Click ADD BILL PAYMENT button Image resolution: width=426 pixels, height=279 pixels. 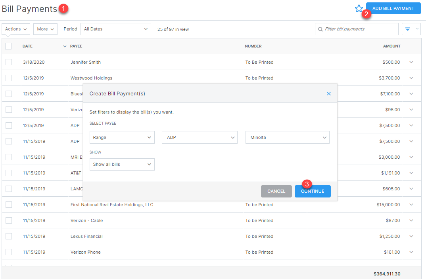(x=393, y=8)
